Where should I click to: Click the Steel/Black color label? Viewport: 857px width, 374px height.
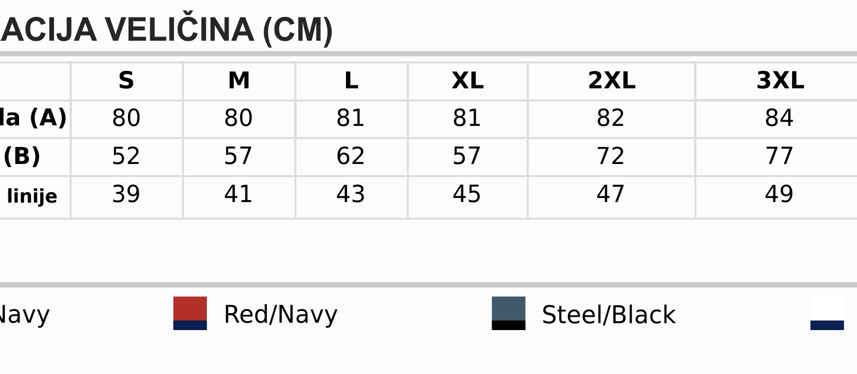(x=608, y=315)
